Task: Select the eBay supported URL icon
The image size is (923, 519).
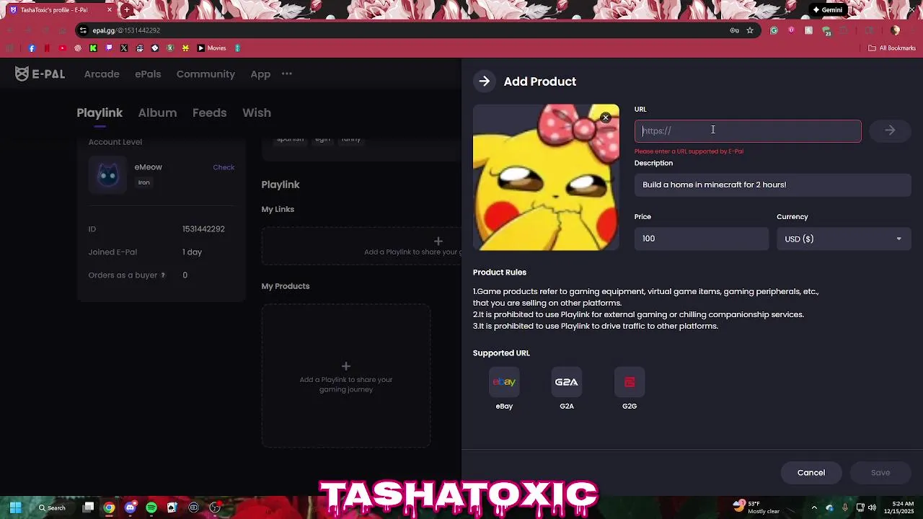Action: coord(504,382)
